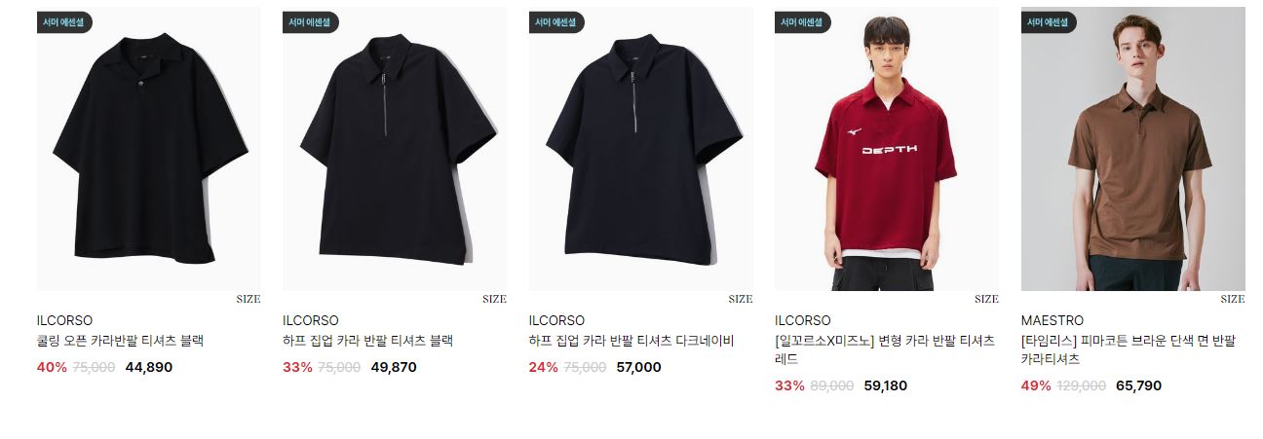The height and width of the screenshot is (439, 1263).
Task: Select the 하프 집업 카라 반팔 티셔츠 다크네이비 title
Action: tap(631, 341)
